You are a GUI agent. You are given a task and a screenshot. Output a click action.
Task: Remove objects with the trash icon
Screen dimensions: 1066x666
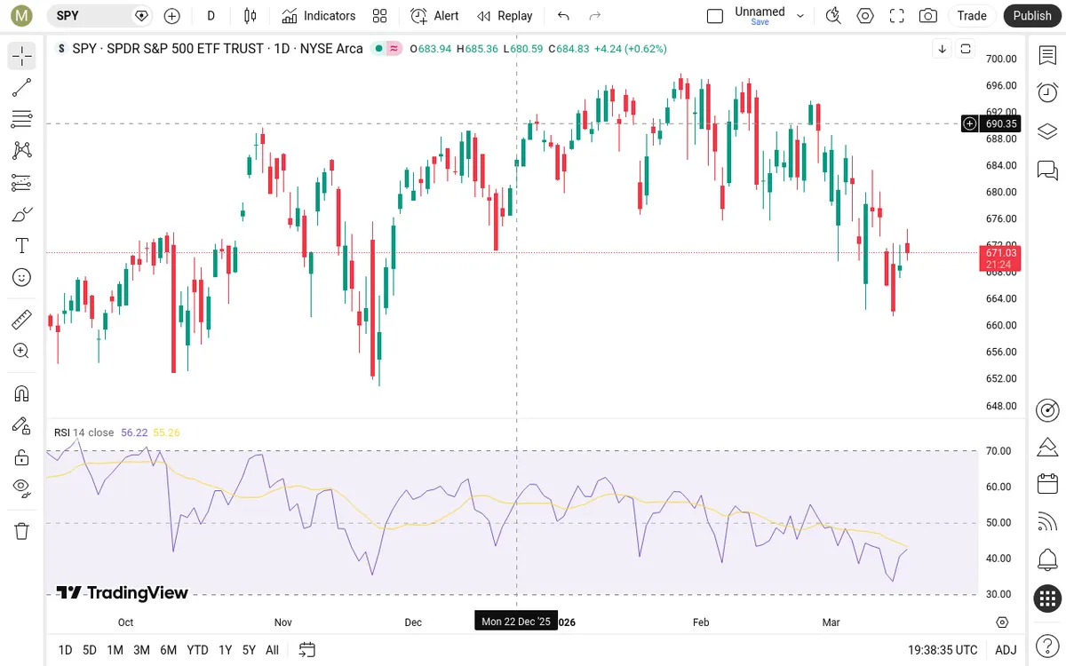coord(22,531)
